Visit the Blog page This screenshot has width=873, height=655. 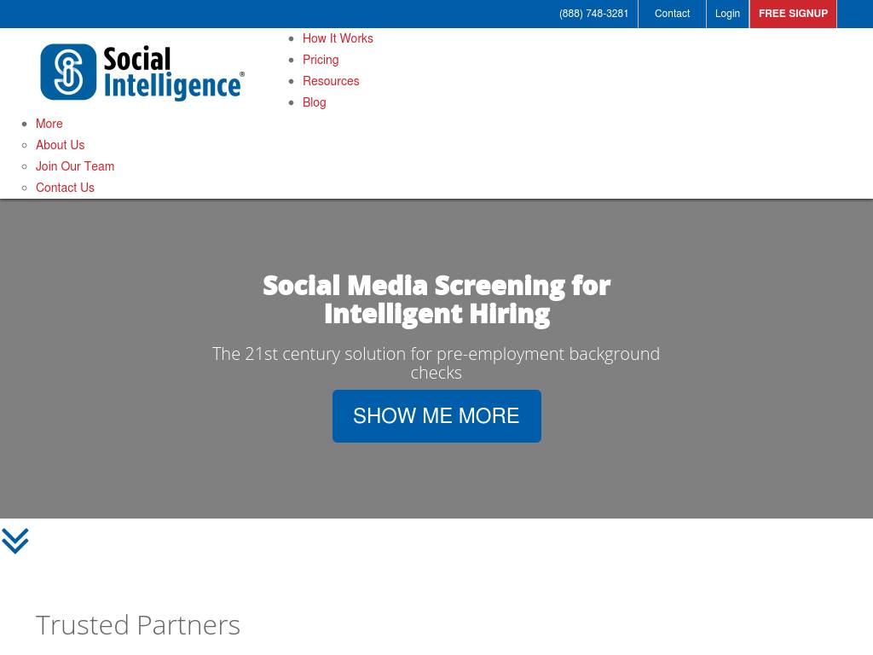[x=314, y=102]
